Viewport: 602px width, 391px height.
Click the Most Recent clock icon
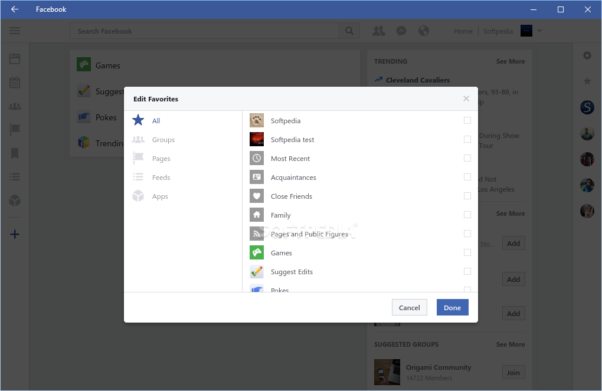[x=257, y=158]
